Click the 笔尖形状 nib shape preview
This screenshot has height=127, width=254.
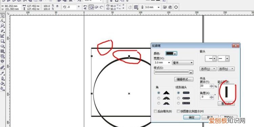227,92
